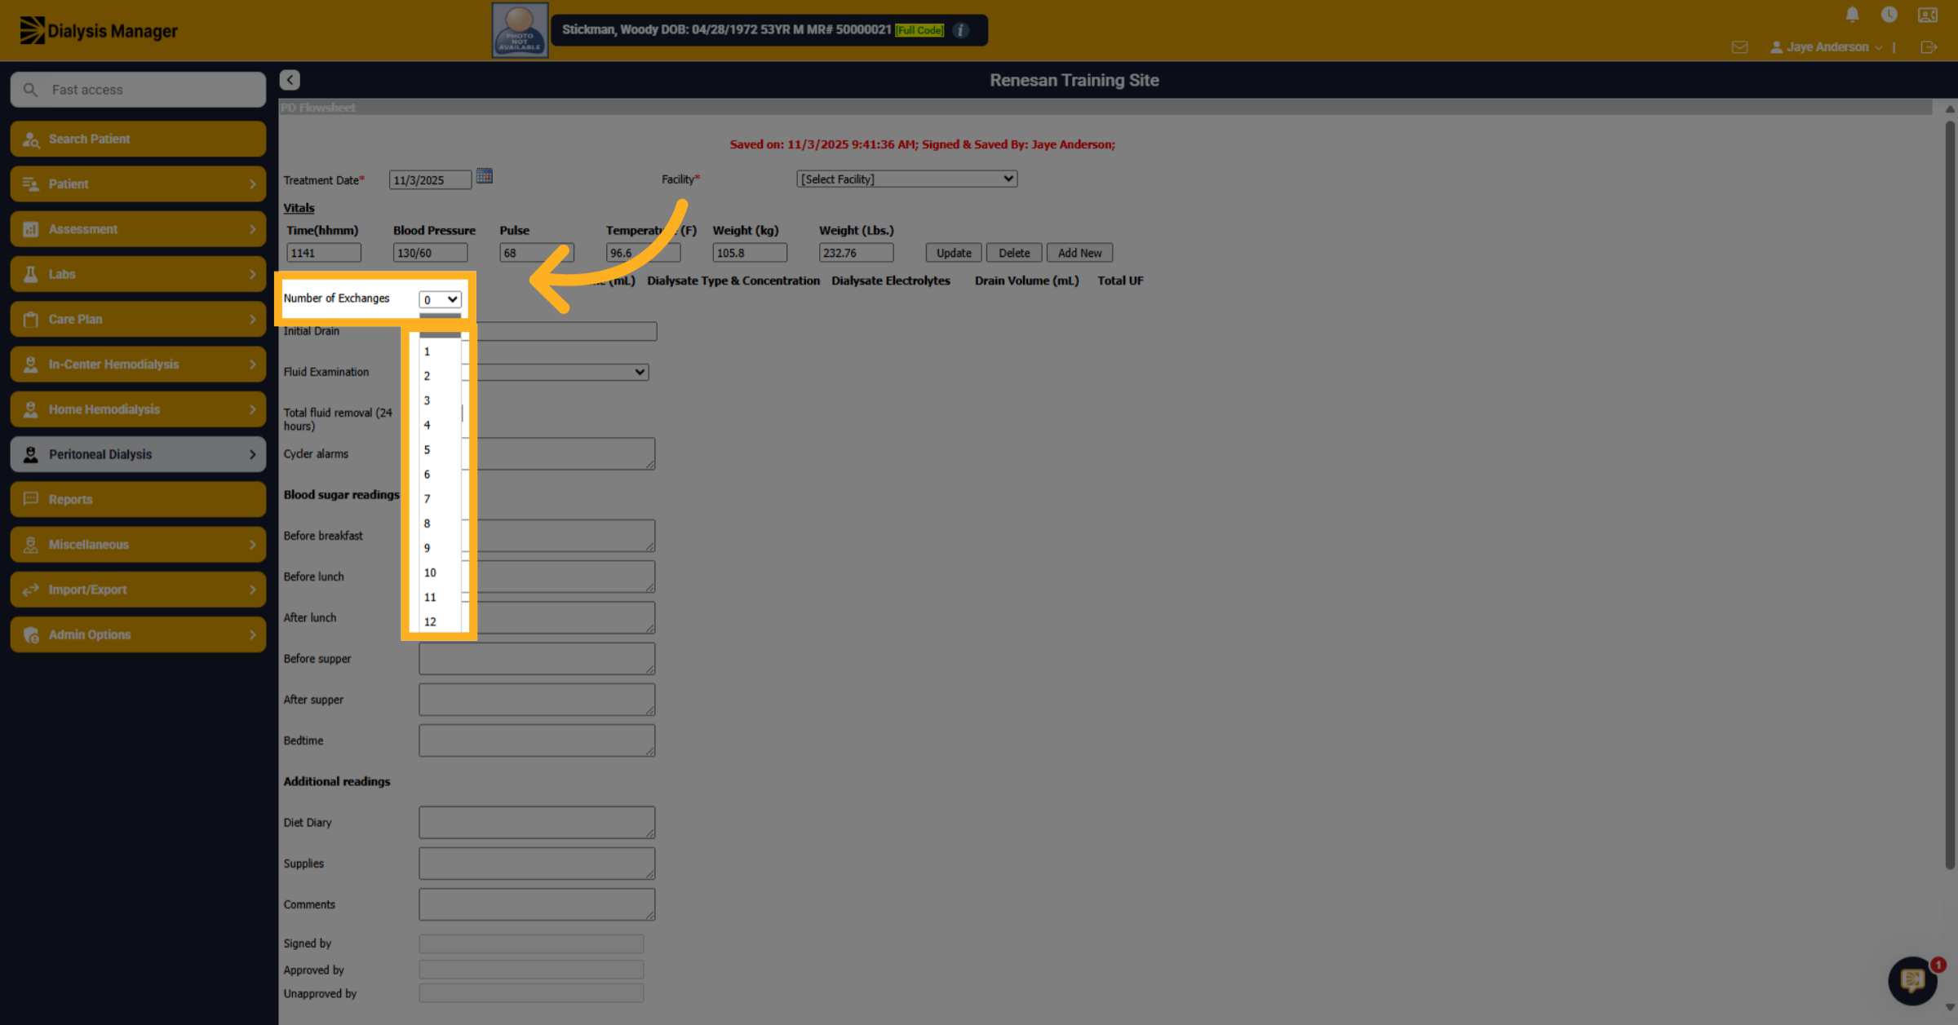Expand the Labs menu
Image resolution: width=1958 pixels, height=1025 pixels.
(138, 274)
